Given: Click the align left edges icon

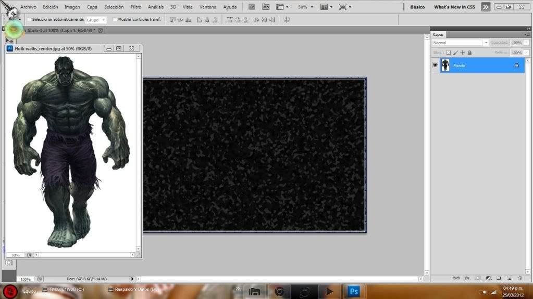Looking at the screenshot, I should pyautogui.click(x=199, y=20).
